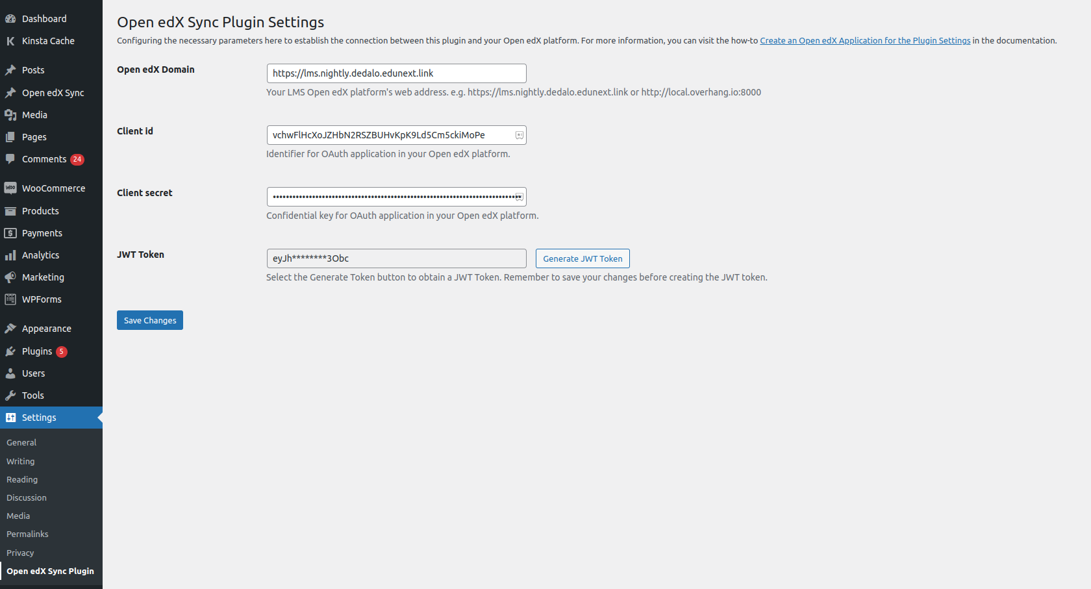This screenshot has height=589, width=1091.
Task: Select the Appearance menu item
Action: tap(51, 329)
